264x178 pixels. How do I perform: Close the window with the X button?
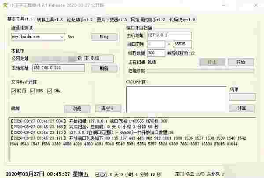256,5
